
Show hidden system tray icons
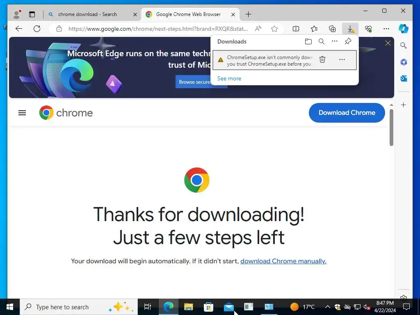(x=328, y=307)
